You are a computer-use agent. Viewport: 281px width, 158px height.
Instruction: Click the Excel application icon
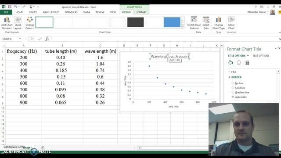pyautogui.click(x=4, y=7)
